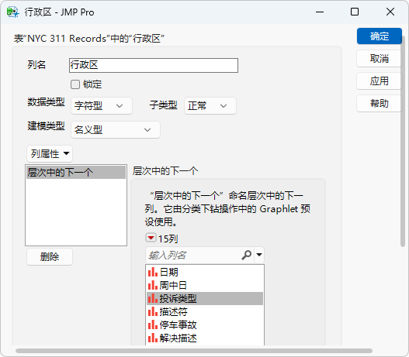The width and height of the screenshot is (409, 357).
Task: Open the 列属性 dropdown menu
Action: pos(50,153)
